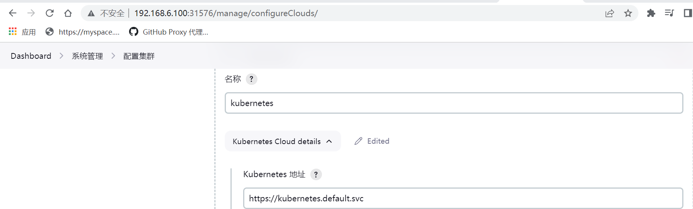This screenshot has width=693, height=209.
Task: Bookmark this page with star icon
Action: pyautogui.click(x=628, y=13)
